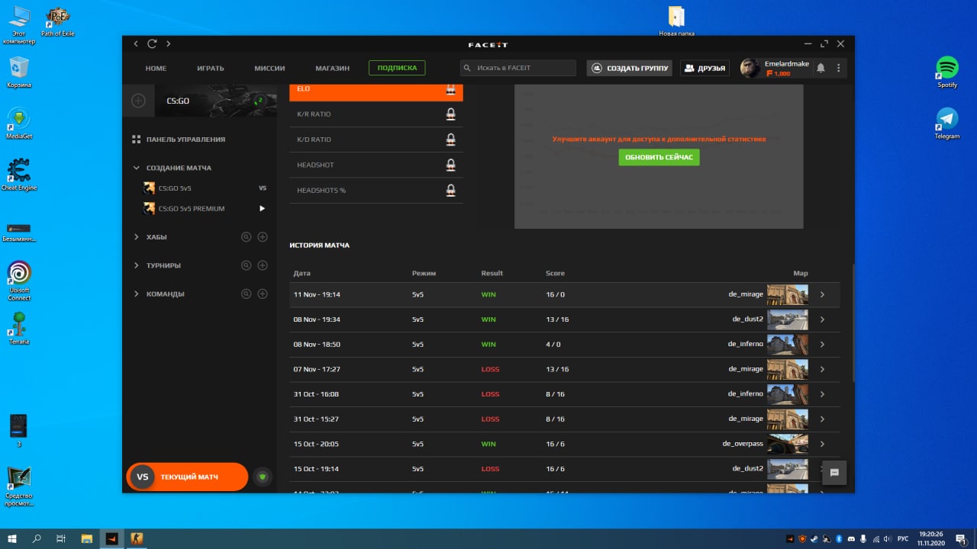
Task: Click the green anti-cheat shield icon
Action: [x=263, y=477]
